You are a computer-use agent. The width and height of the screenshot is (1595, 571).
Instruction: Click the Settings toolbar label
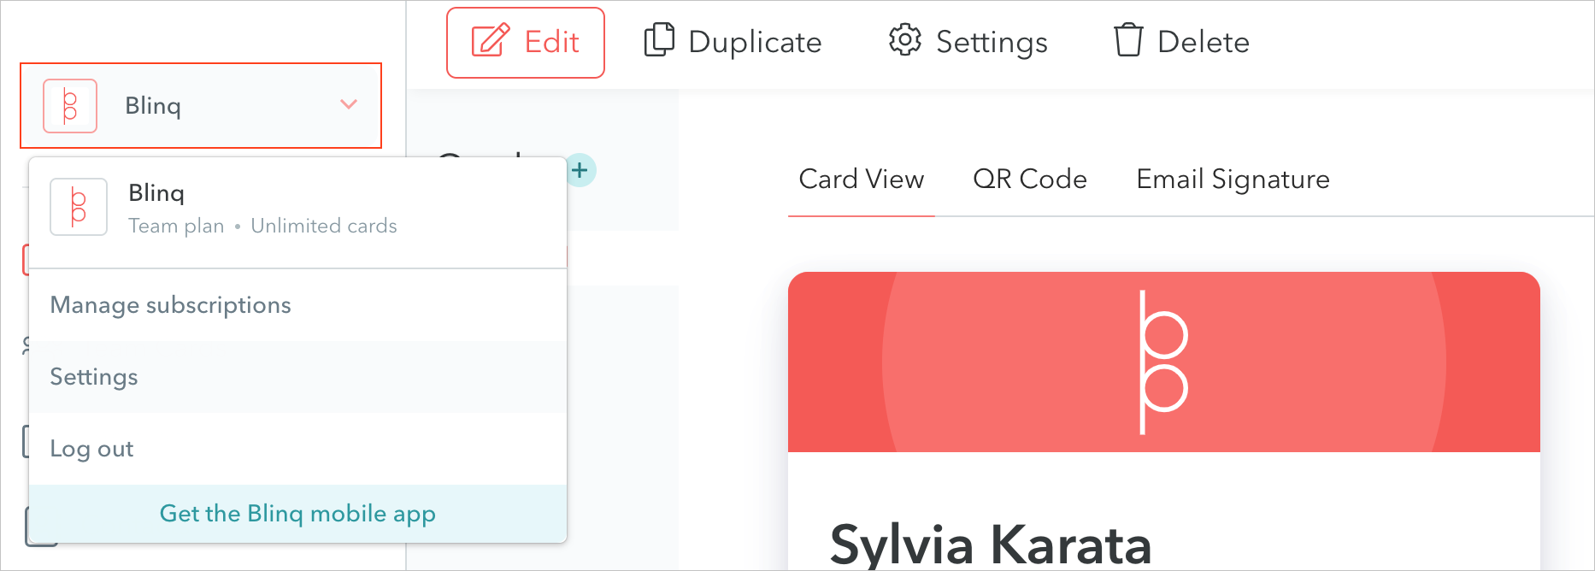(992, 42)
